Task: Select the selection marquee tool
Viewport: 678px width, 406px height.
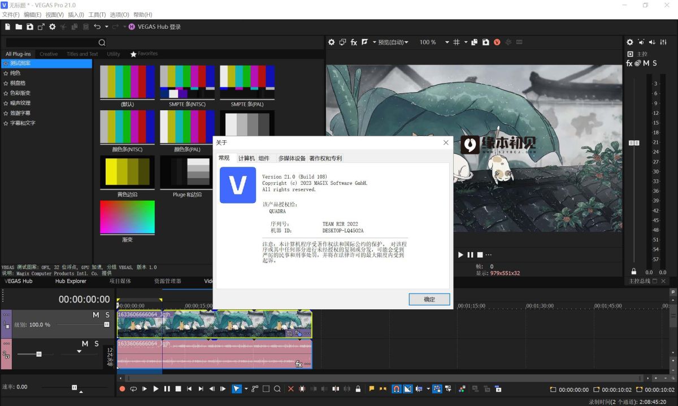Action: [x=266, y=389]
